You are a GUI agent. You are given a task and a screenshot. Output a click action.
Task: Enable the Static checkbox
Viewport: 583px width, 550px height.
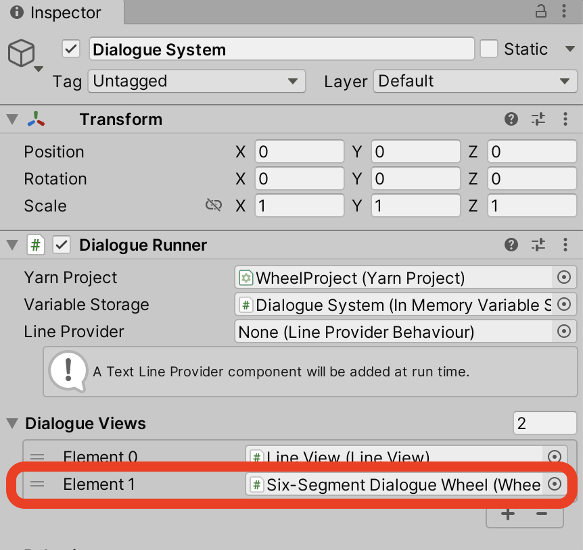click(488, 49)
